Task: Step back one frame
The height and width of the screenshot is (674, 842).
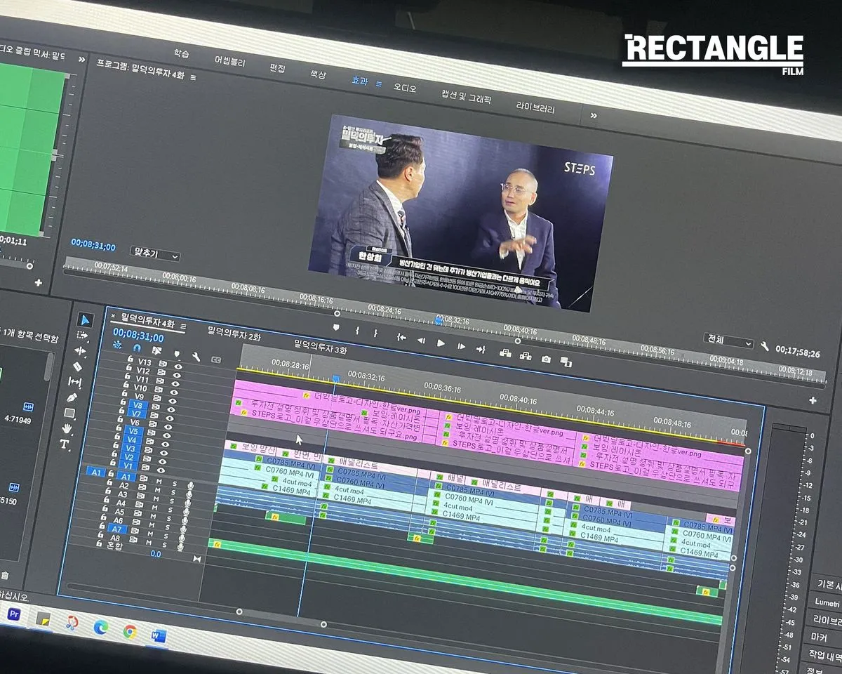Action: pos(421,340)
